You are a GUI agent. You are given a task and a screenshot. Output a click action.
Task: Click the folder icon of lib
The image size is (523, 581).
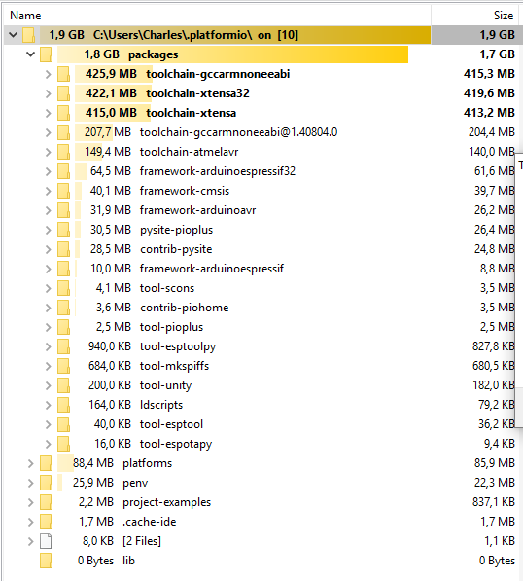pos(47,561)
